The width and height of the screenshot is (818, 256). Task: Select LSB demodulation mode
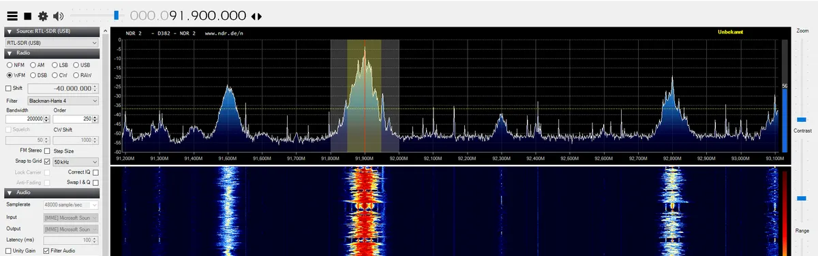(59, 65)
